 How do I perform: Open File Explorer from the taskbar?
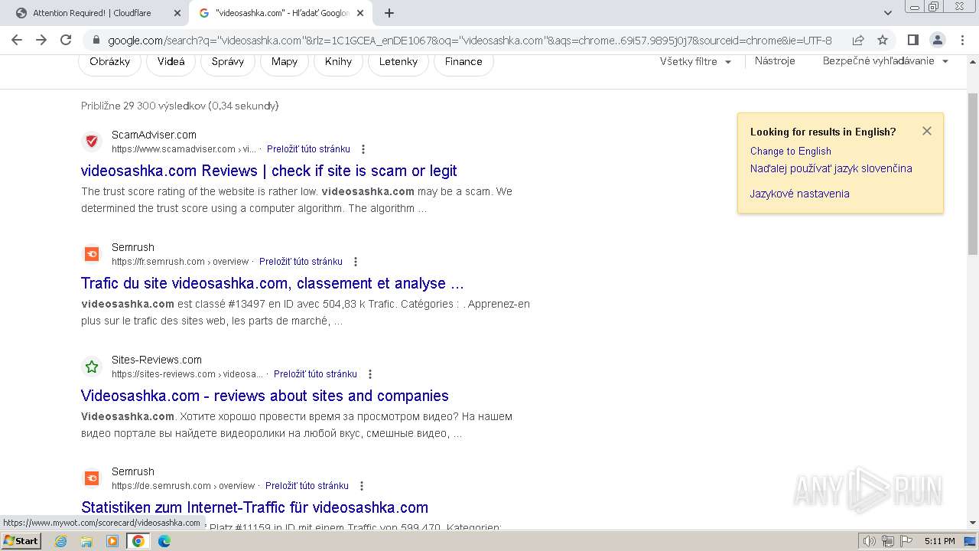point(86,541)
